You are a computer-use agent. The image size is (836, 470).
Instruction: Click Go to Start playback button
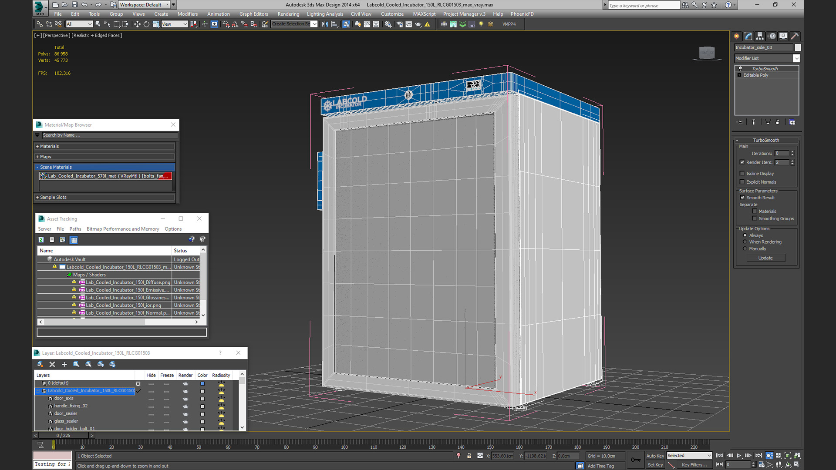pyautogui.click(x=719, y=456)
